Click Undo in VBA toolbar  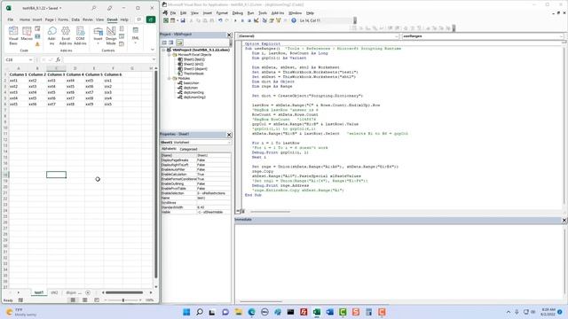[220, 20]
